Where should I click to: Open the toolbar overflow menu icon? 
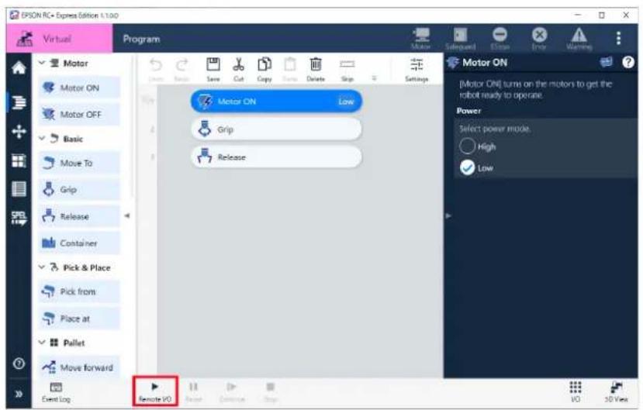pyautogui.click(x=374, y=78)
